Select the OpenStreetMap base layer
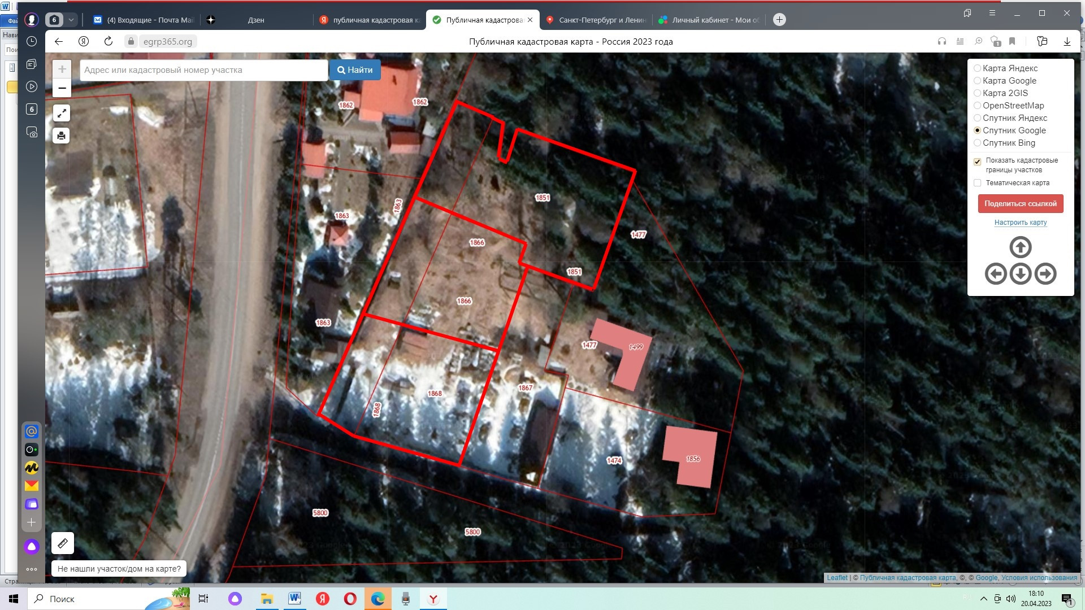 coord(977,106)
